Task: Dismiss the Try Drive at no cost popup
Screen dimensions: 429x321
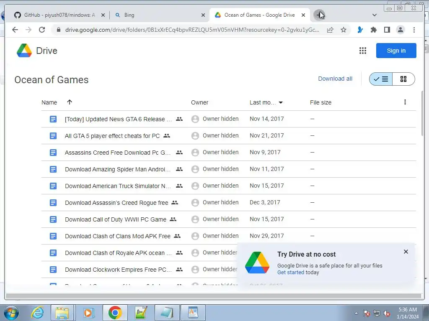Action: click(406, 252)
